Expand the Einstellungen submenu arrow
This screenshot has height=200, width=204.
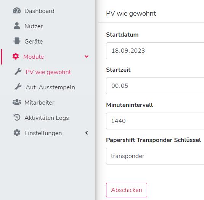[87, 133]
